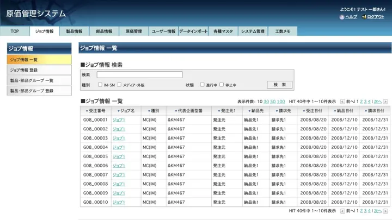Click top 次へ next link

[x=378, y=102]
